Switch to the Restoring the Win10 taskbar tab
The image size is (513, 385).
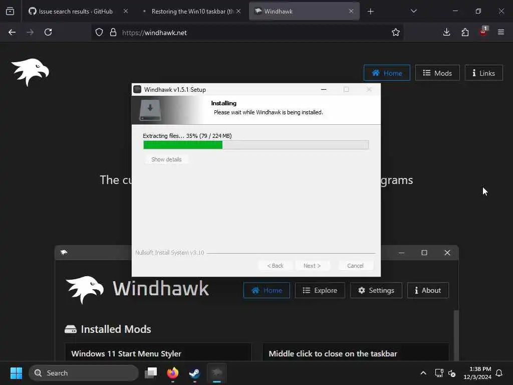[x=192, y=11]
